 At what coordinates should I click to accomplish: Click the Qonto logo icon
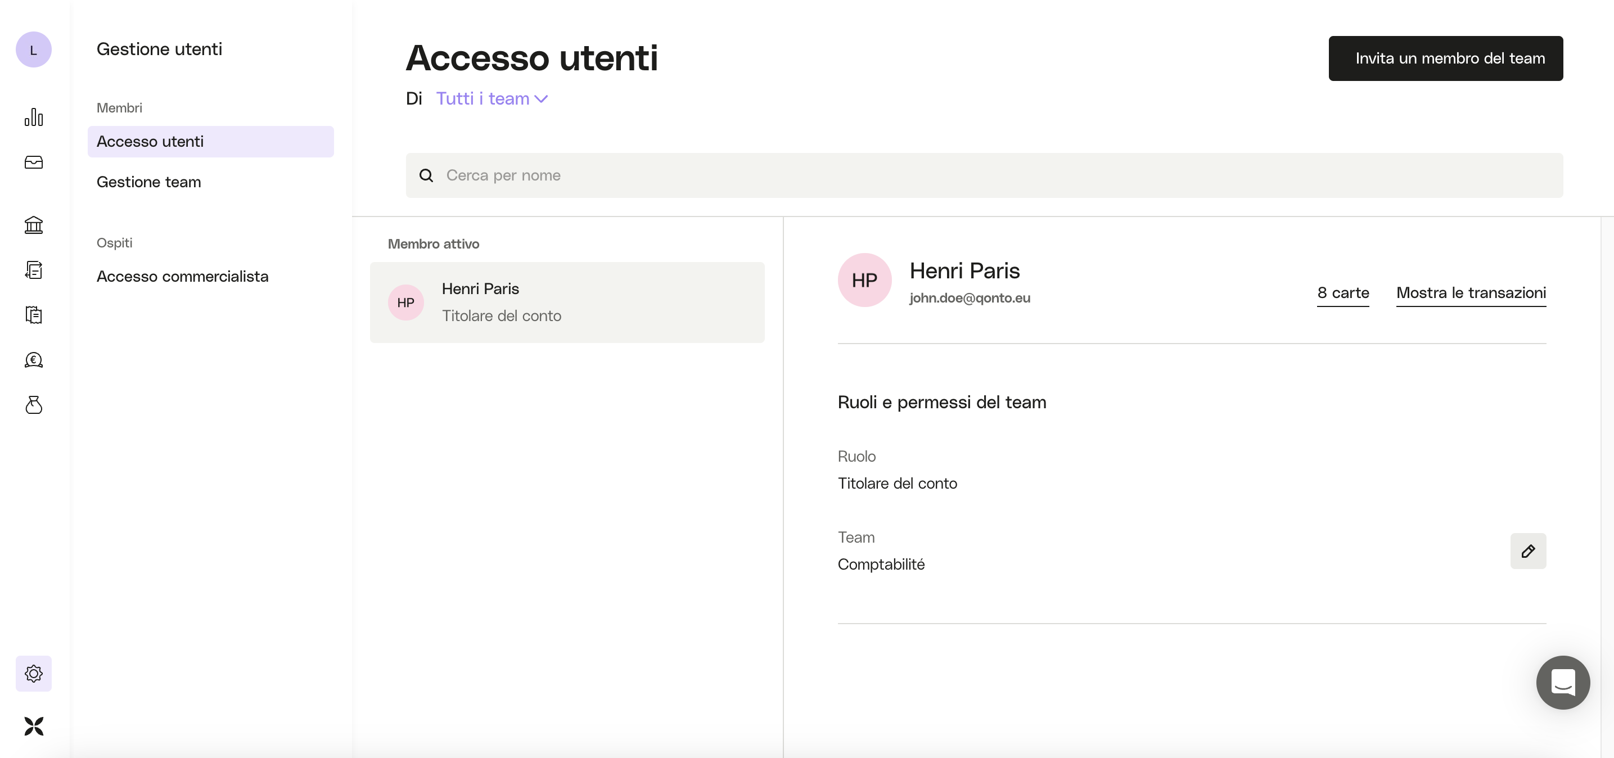click(34, 726)
